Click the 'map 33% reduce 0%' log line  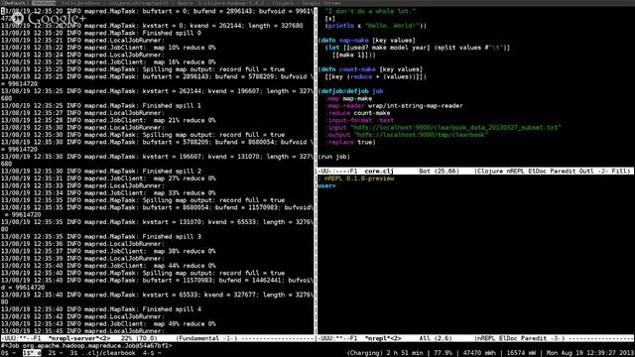tap(108, 193)
